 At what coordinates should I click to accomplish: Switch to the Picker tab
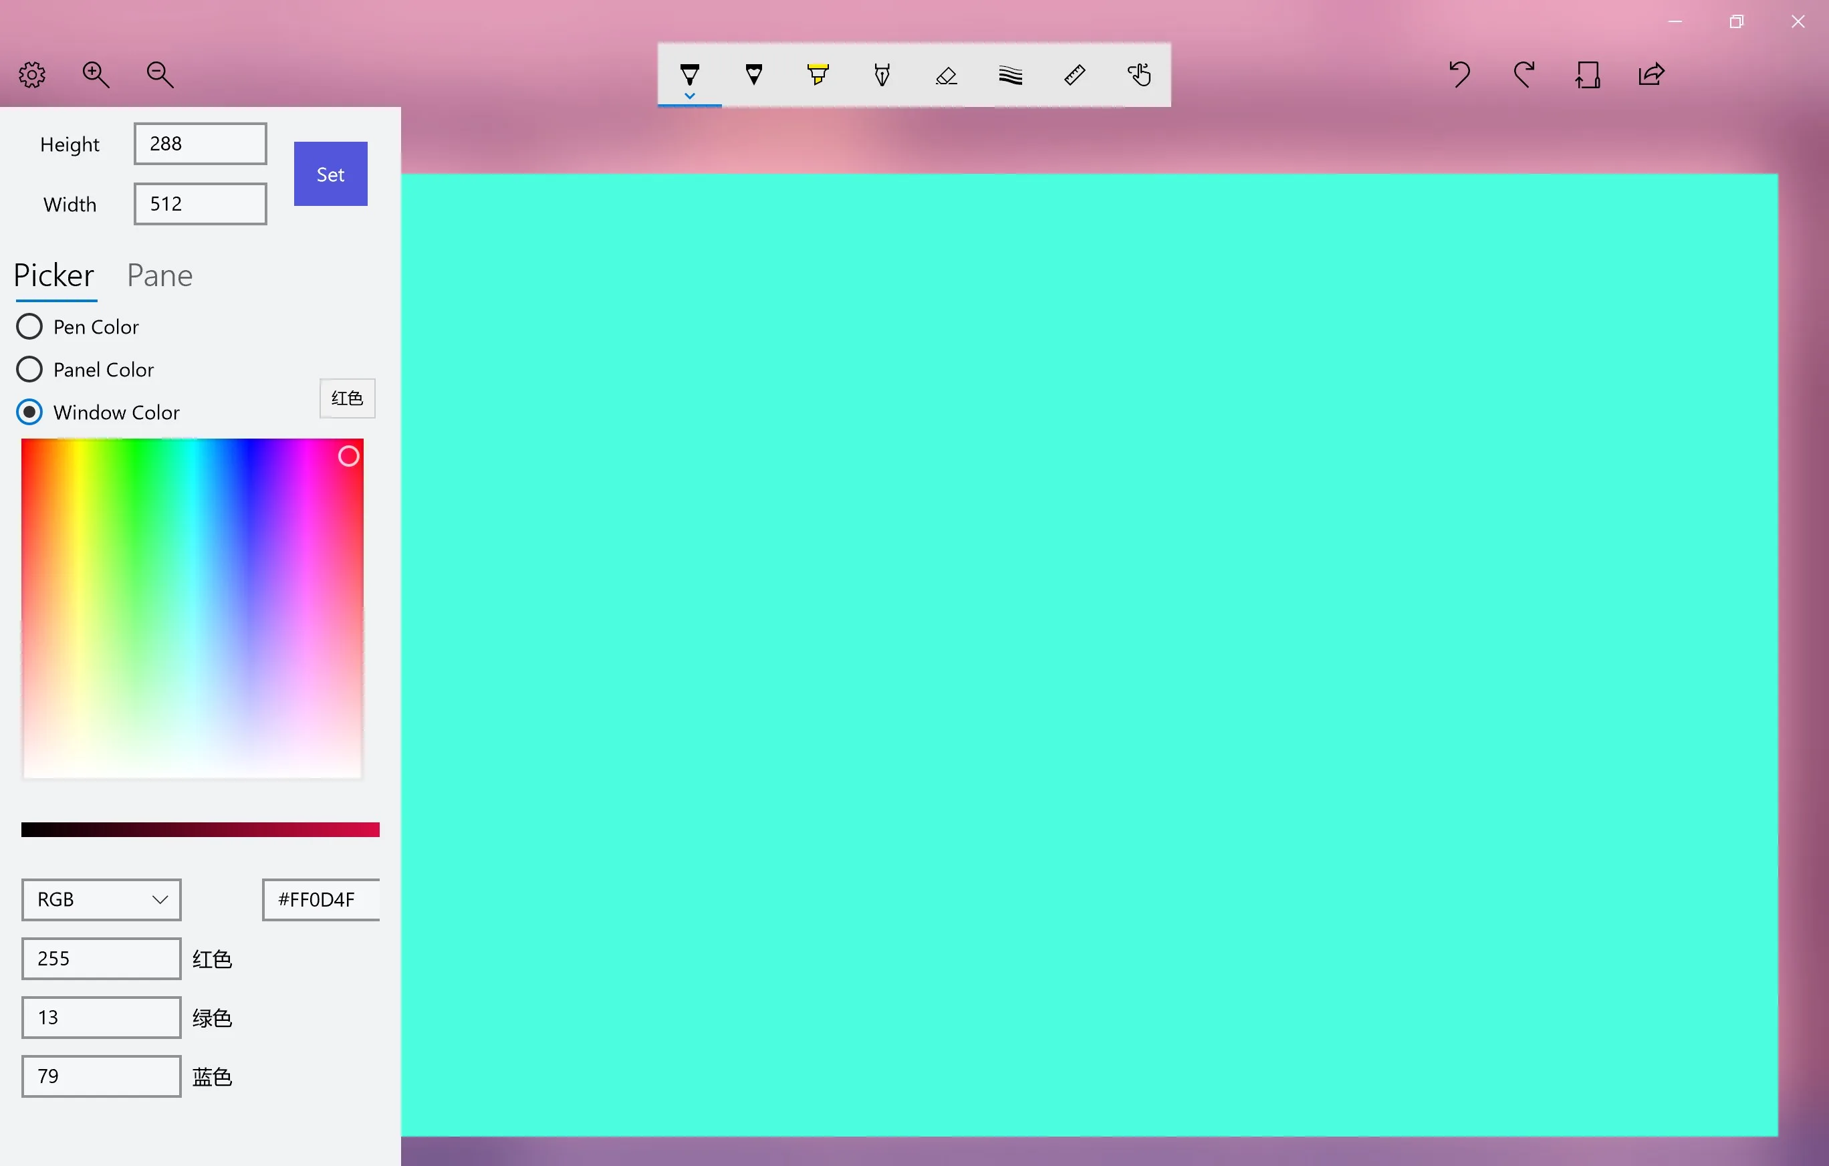tap(54, 275)
